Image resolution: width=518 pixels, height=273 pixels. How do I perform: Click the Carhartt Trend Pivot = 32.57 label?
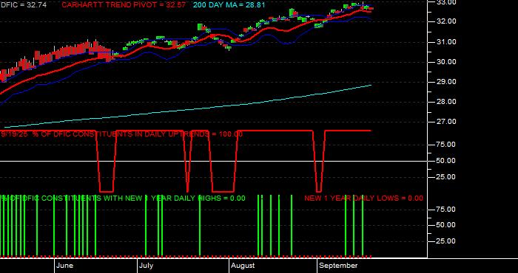(124, 5)
